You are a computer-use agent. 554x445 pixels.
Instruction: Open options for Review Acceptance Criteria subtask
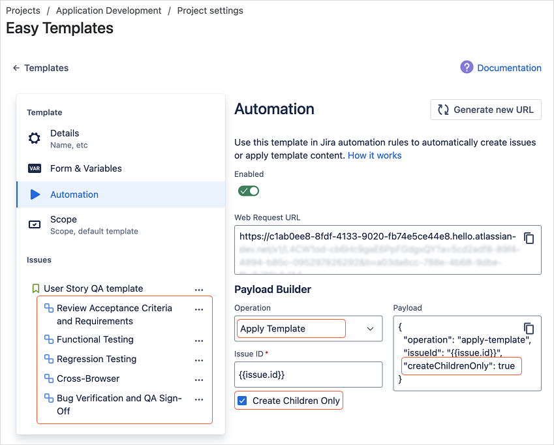coord(199,309)
